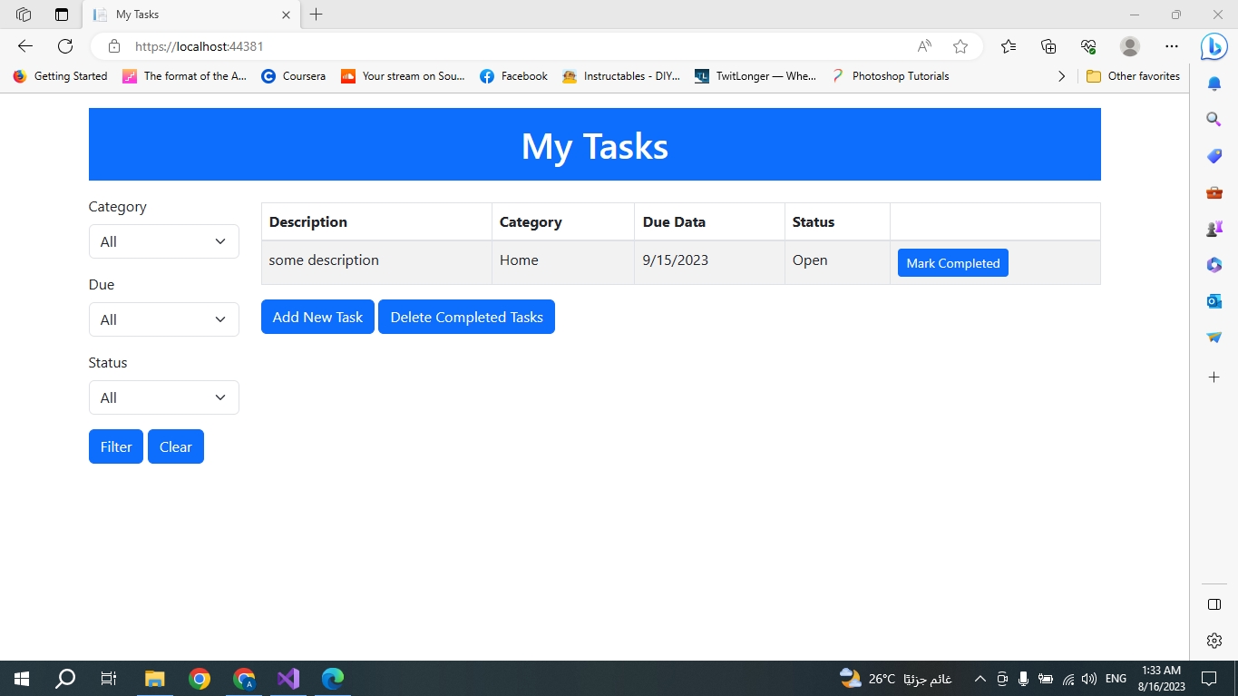Switch to the My Tasks browser tab

coord(181,15)
